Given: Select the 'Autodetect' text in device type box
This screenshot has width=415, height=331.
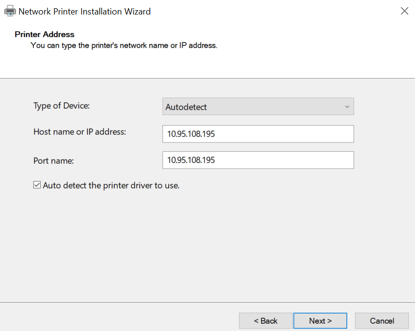Looking at the screenshot, I should click(x=186, y=107).
